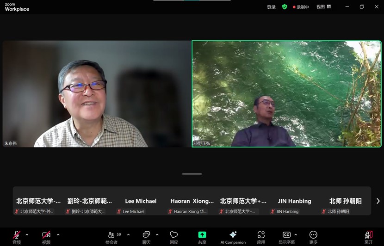Viewport: 384px width, 246px height.
Task: Expand chat options arrow beside 聊天
Action: tap(157, 235)
